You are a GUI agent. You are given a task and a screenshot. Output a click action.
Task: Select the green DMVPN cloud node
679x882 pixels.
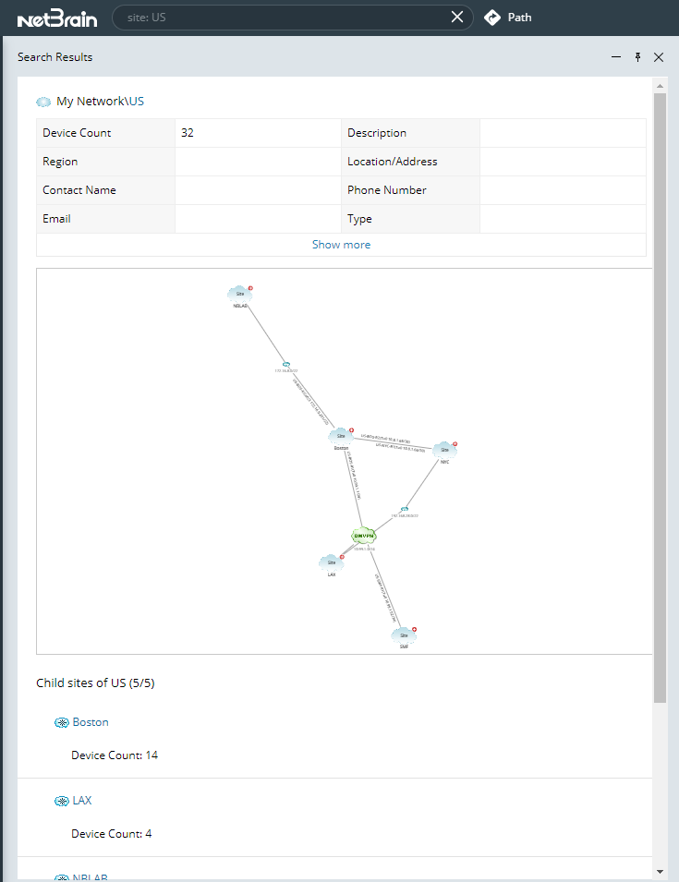tap(362, 535)
